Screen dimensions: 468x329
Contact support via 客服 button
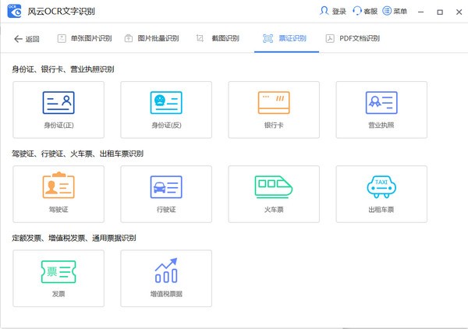tap(365, 11)
